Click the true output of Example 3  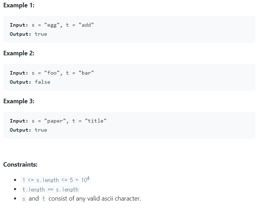pos(41,130)
